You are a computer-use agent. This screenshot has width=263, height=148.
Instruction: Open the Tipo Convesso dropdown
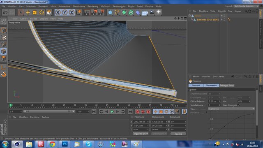(x=231, y=109)
